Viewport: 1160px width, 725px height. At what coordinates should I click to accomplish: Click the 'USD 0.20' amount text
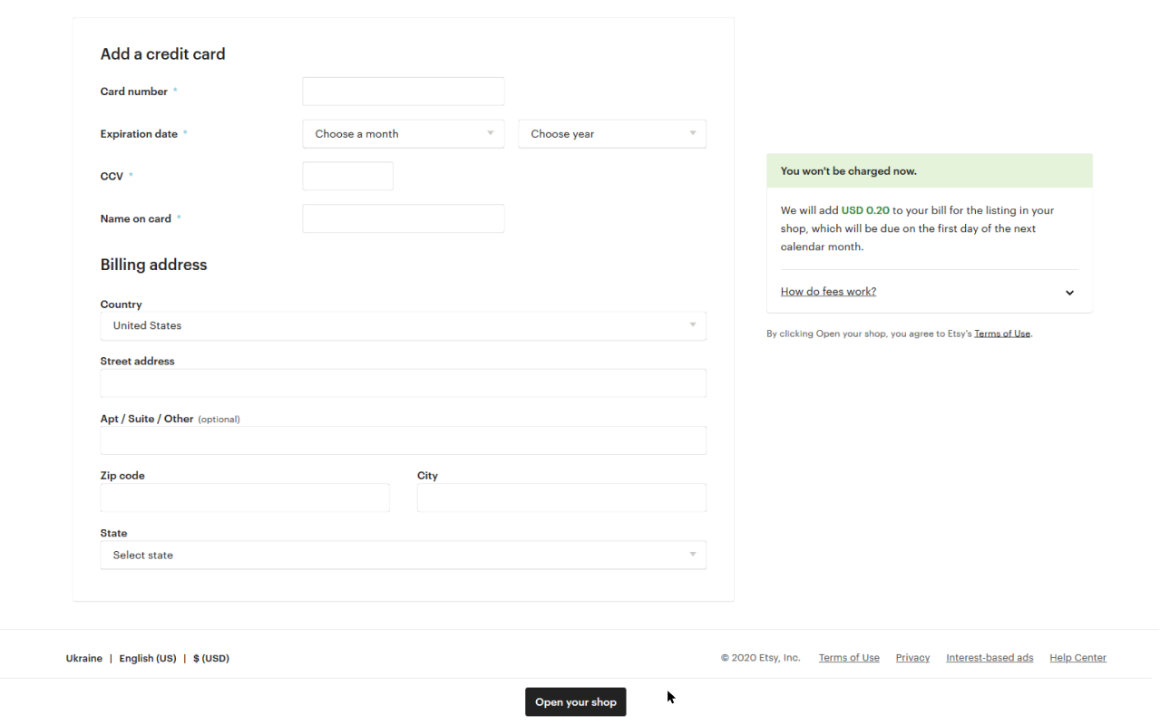click(865, 210)
